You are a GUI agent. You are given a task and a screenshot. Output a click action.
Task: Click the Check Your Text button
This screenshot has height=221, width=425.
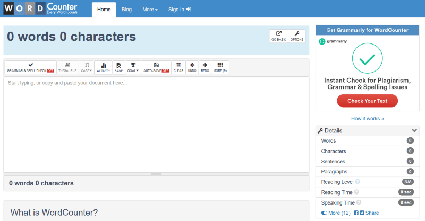tap(367, 101)
